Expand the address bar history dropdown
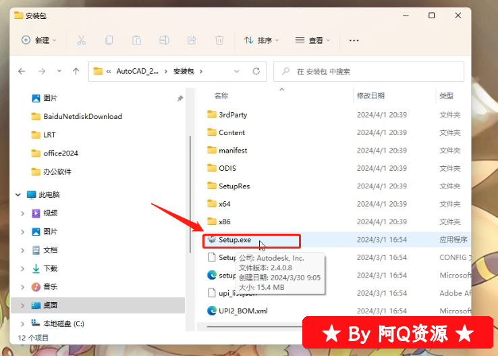 point(237,71)
